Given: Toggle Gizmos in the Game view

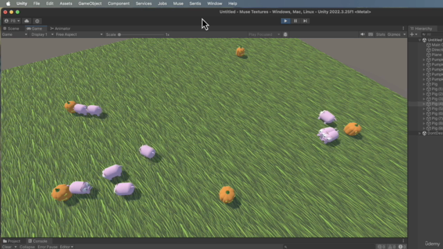Looking at the screenshot, I should [x=394, y=35].
